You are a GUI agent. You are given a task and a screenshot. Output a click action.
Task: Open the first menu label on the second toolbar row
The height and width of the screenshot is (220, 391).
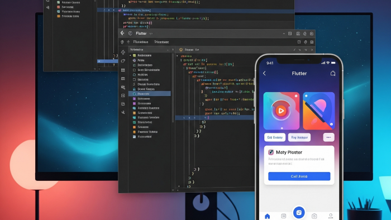coord(141,42)
